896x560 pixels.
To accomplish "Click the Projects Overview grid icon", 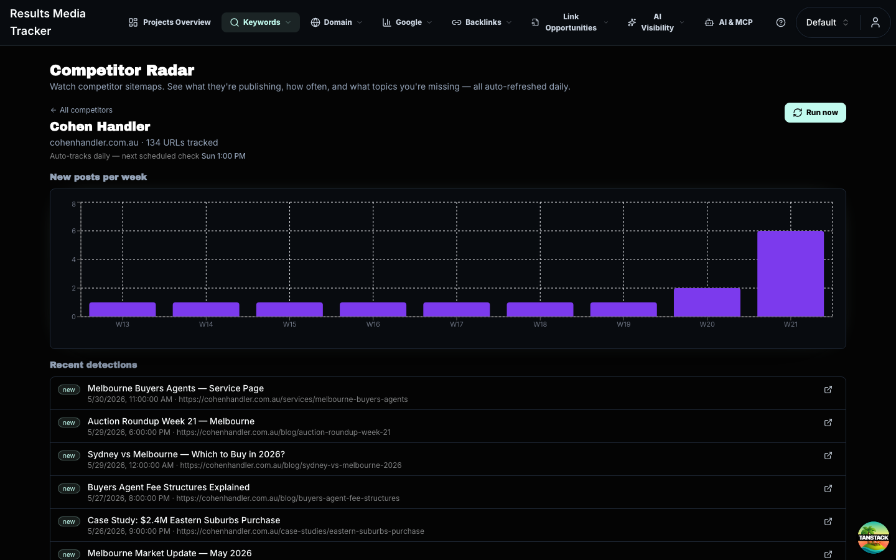I will click(x=133, y=22).
